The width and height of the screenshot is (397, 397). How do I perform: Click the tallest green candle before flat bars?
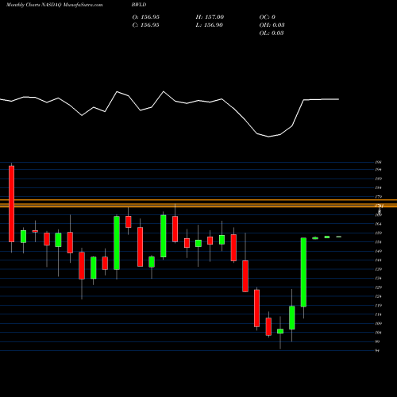coord(303,272)
